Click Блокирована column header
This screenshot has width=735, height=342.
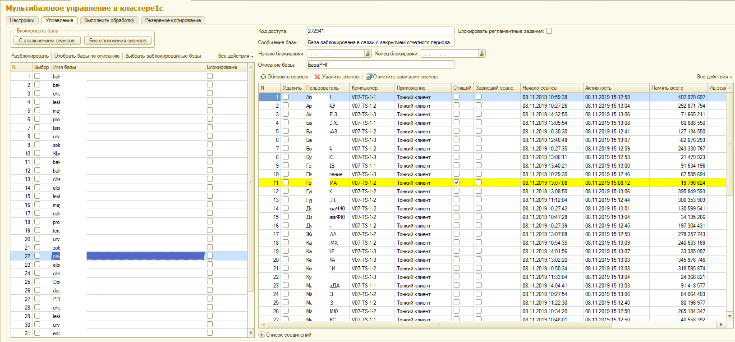226,67
